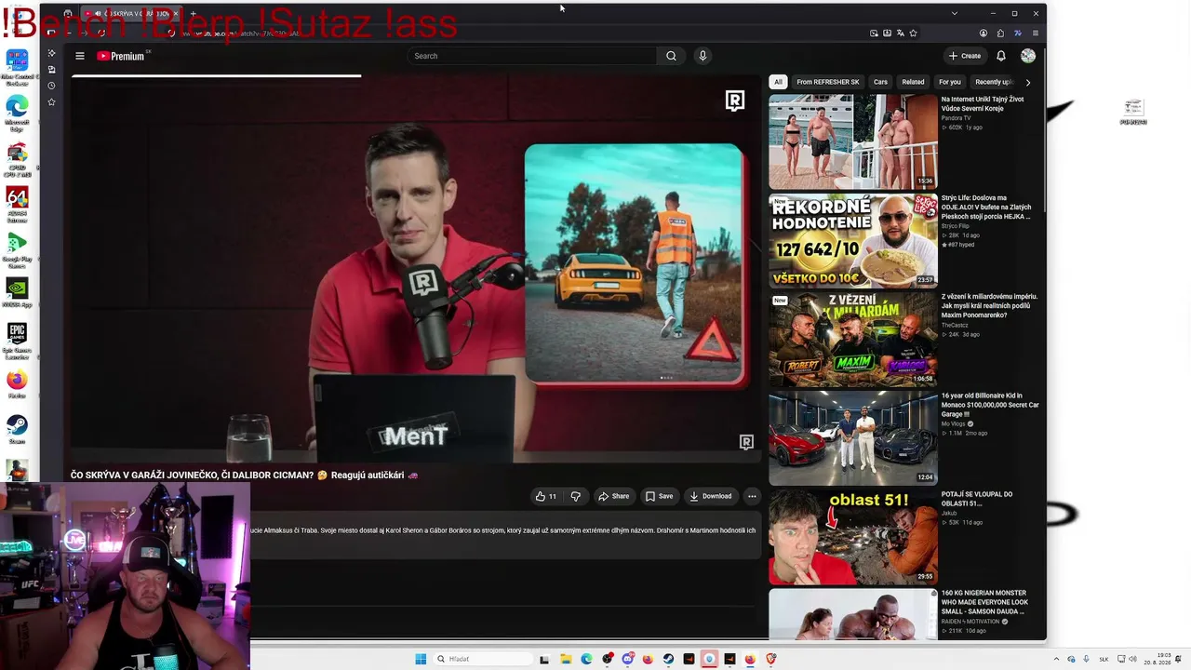The width and height of the screenshot is (1191, 670).
Task: Open the Jakub channel name
Action: tap(949, 514)
